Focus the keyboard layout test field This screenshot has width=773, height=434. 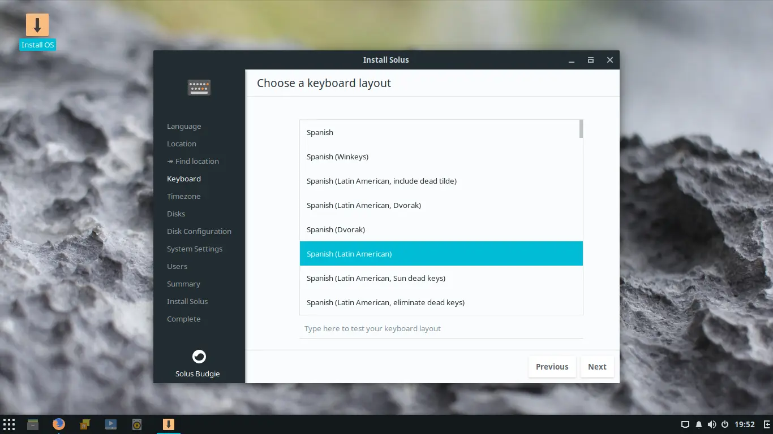click(x=441, y=328)
